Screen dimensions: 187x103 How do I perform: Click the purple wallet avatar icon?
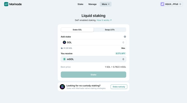point(162,4)
